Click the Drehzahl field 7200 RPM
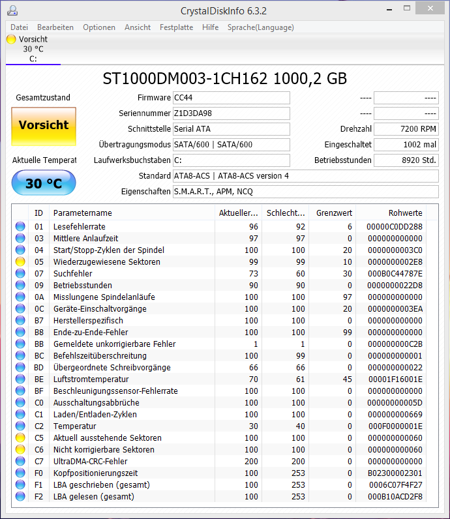The height and width of the screenshot is (519, 450). click(406, 128)
